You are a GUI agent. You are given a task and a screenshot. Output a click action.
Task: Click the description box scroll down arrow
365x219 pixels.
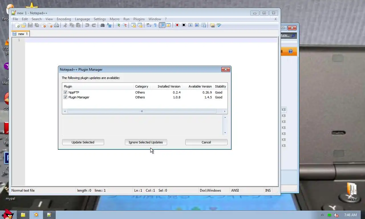225,133
